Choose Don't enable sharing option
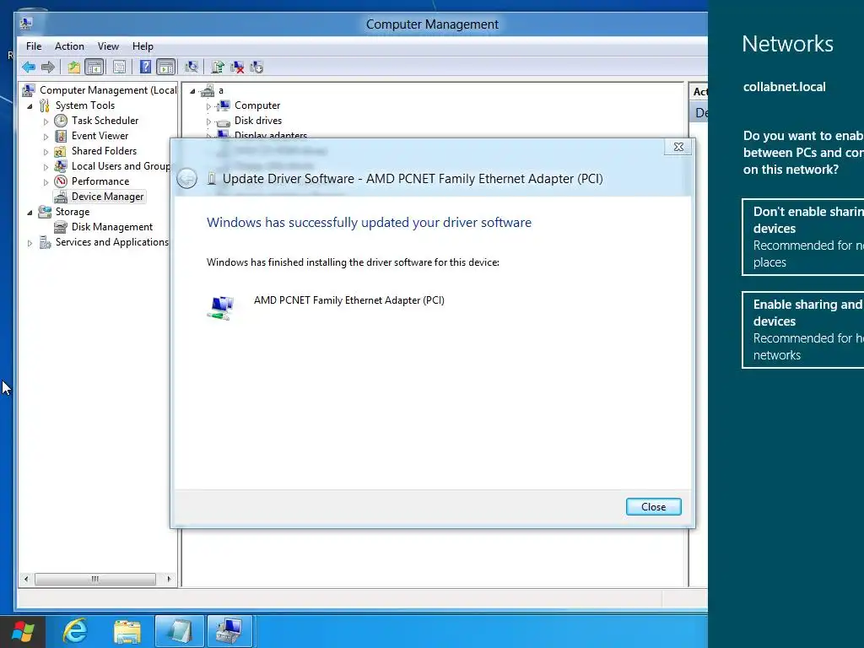The height and width of the screenshot is (648, 864). pos(803,237)
